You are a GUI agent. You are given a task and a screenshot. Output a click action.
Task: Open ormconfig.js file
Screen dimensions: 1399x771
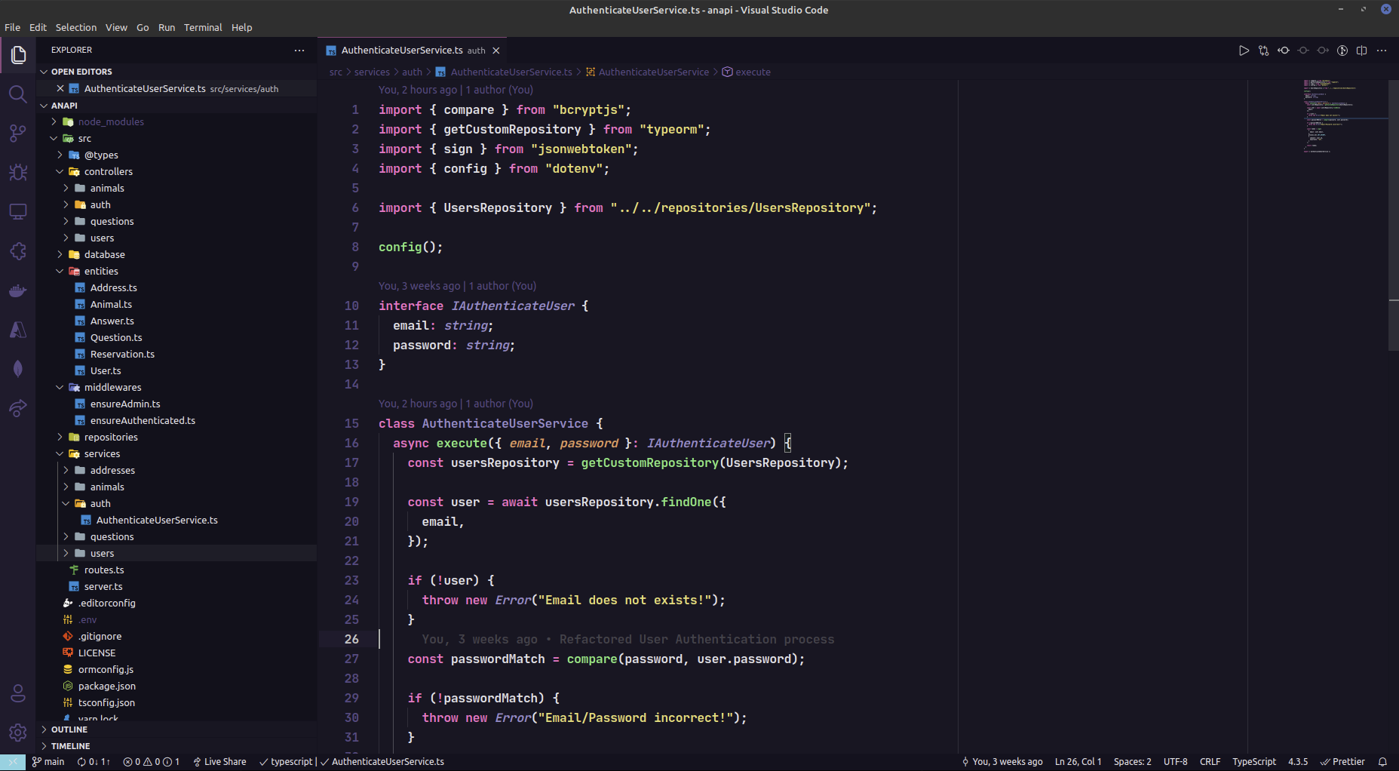coord(176,669)
